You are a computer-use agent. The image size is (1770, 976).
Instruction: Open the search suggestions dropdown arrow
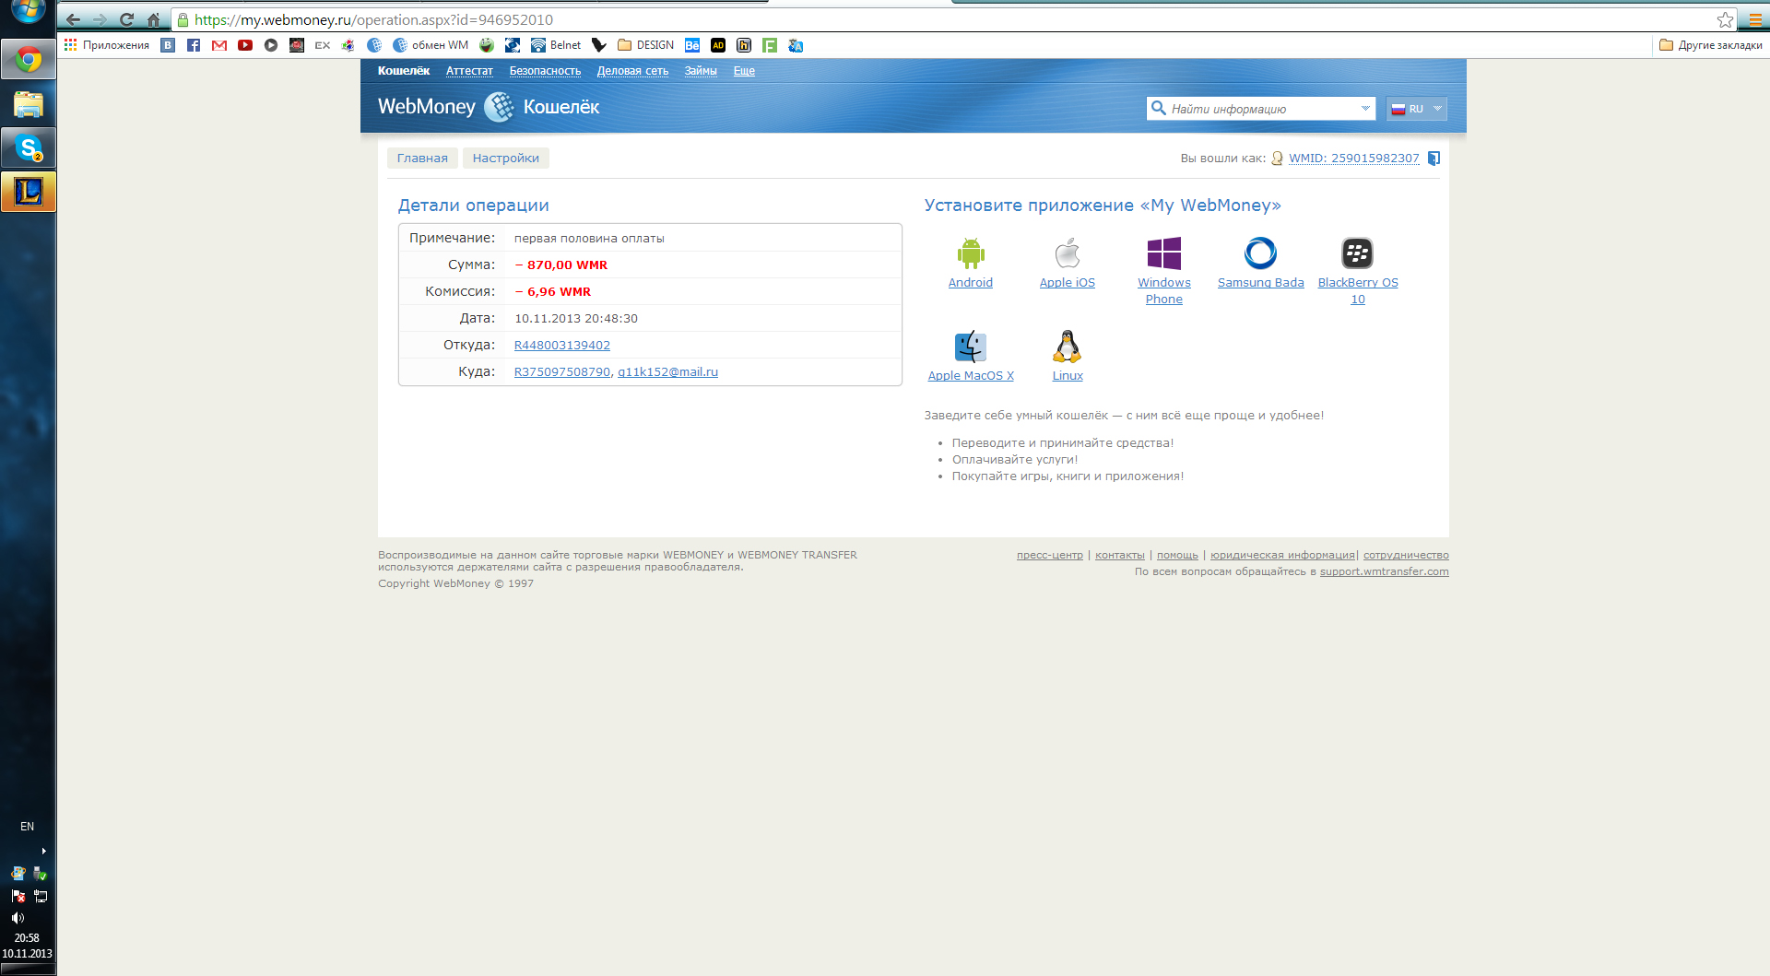[1365, 109]
